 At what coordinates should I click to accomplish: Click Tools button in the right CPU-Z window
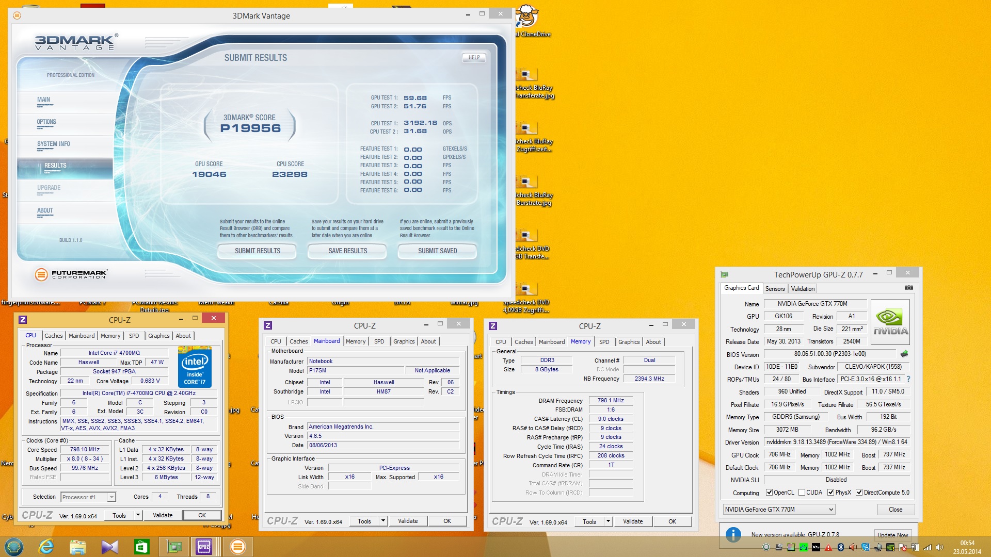589,522
